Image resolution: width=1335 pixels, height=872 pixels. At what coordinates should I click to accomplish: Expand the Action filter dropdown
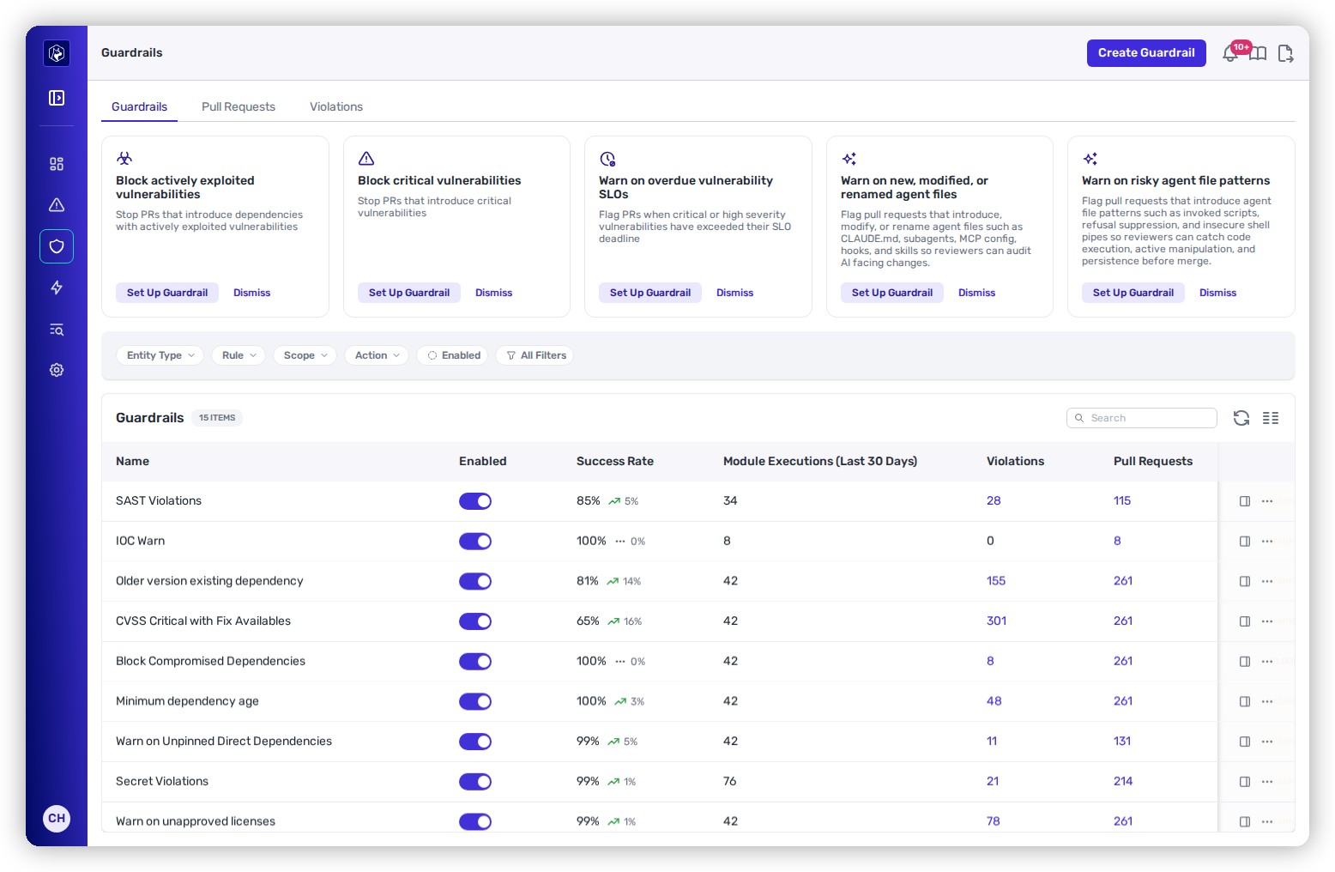tap(377, 355)
